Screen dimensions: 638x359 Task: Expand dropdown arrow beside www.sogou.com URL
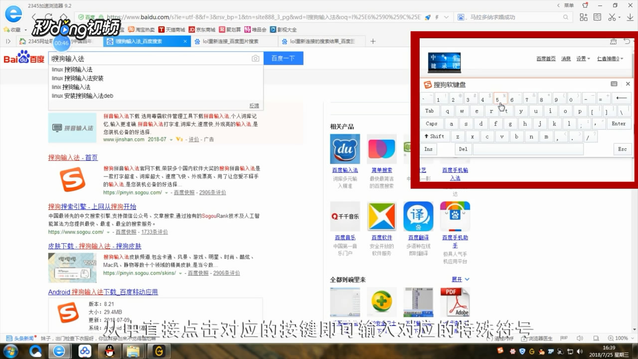[x=108, y=232]
